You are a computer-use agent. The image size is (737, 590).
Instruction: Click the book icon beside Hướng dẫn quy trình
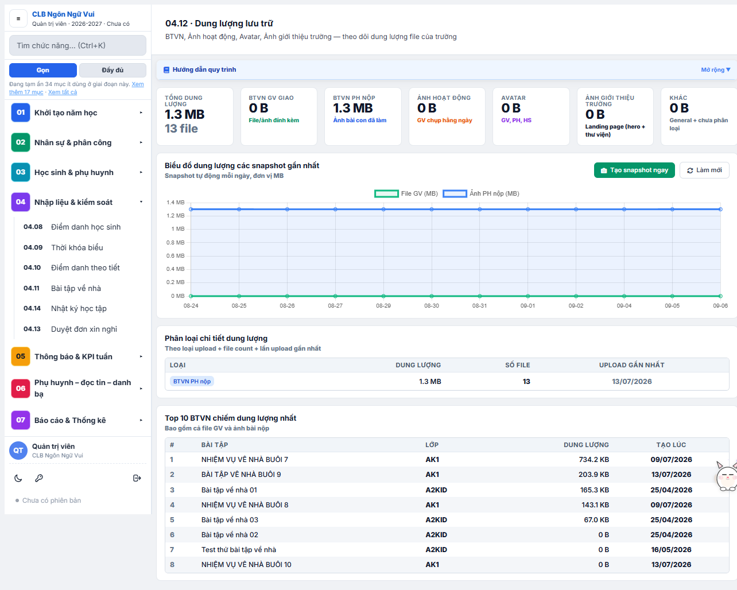166,70
